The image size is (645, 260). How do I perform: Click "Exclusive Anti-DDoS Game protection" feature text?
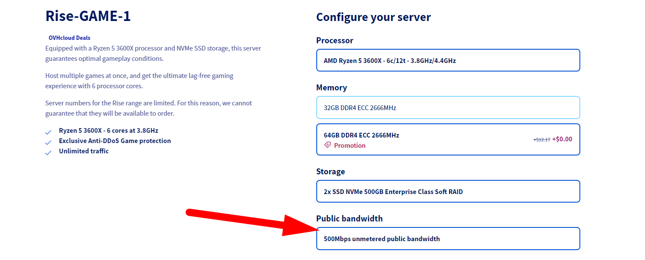coord(115,141)
